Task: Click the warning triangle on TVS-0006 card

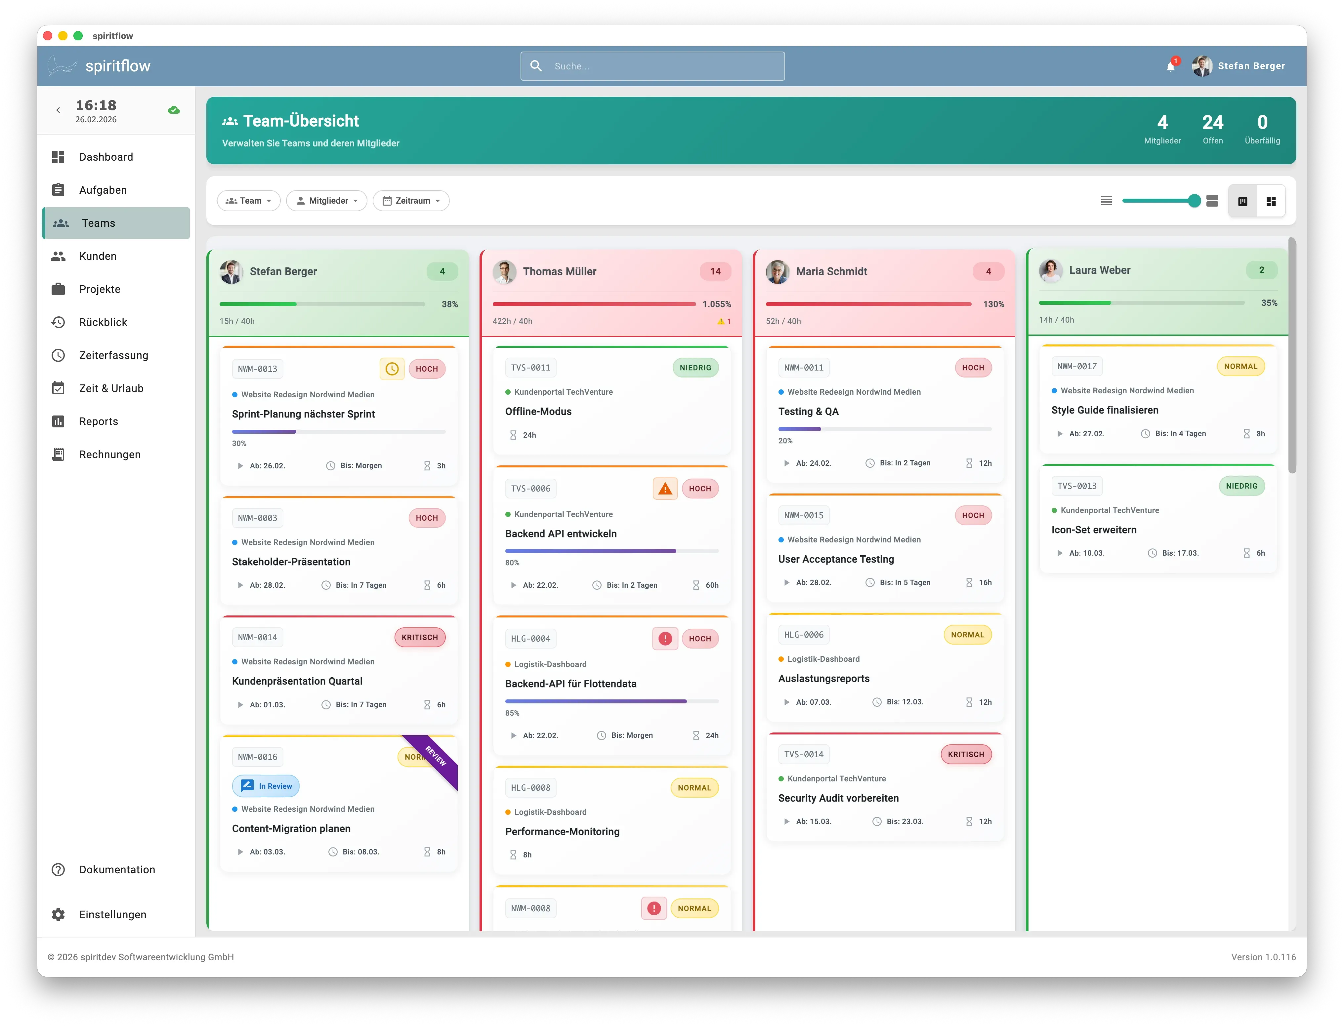Action: click(665, 489)
